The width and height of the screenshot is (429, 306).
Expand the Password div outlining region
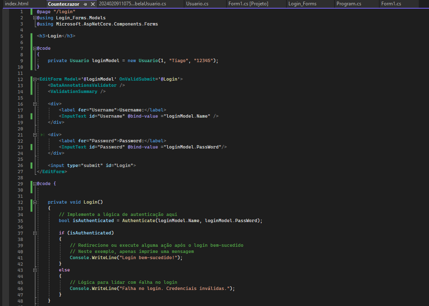point(35,134)
